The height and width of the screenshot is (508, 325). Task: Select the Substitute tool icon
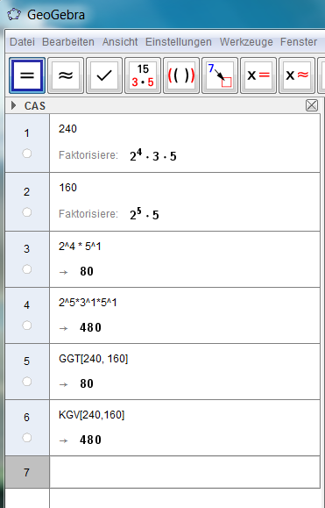point(220,75)
